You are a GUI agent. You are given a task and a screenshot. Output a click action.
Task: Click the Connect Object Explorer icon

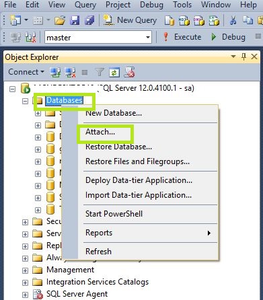coord(55,73)
